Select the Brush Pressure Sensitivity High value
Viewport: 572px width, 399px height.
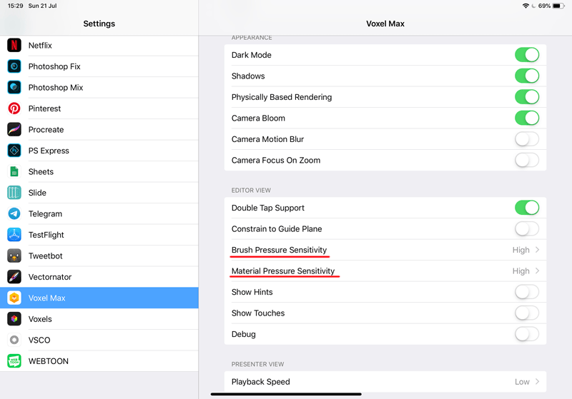[521, 250]
